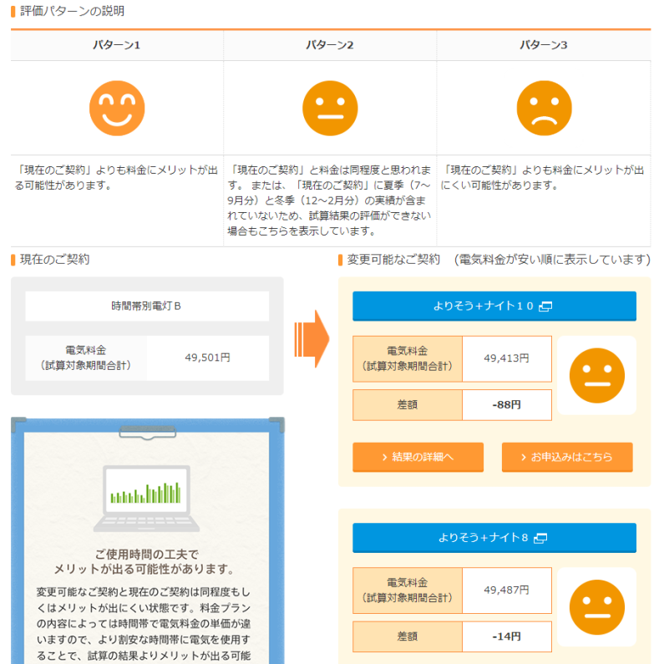Click the 時間帯別電灯B contract name
This screenshot has height=664, width=659.
[146, 306]
